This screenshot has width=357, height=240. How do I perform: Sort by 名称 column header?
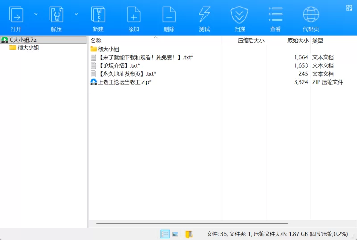(96, 41)
